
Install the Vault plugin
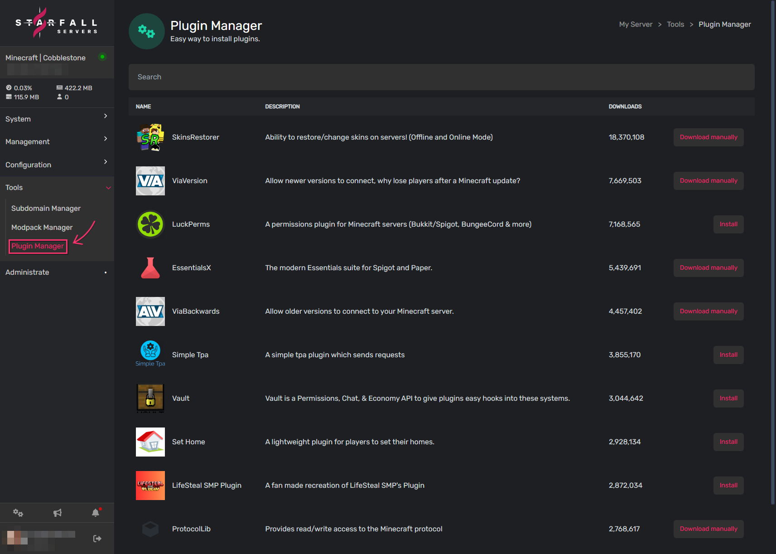(x=728, y=398)
